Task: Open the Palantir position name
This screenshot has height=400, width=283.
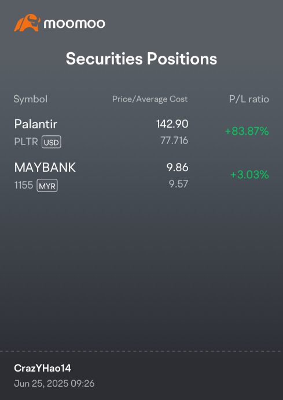Action: [x=36, y=124]
